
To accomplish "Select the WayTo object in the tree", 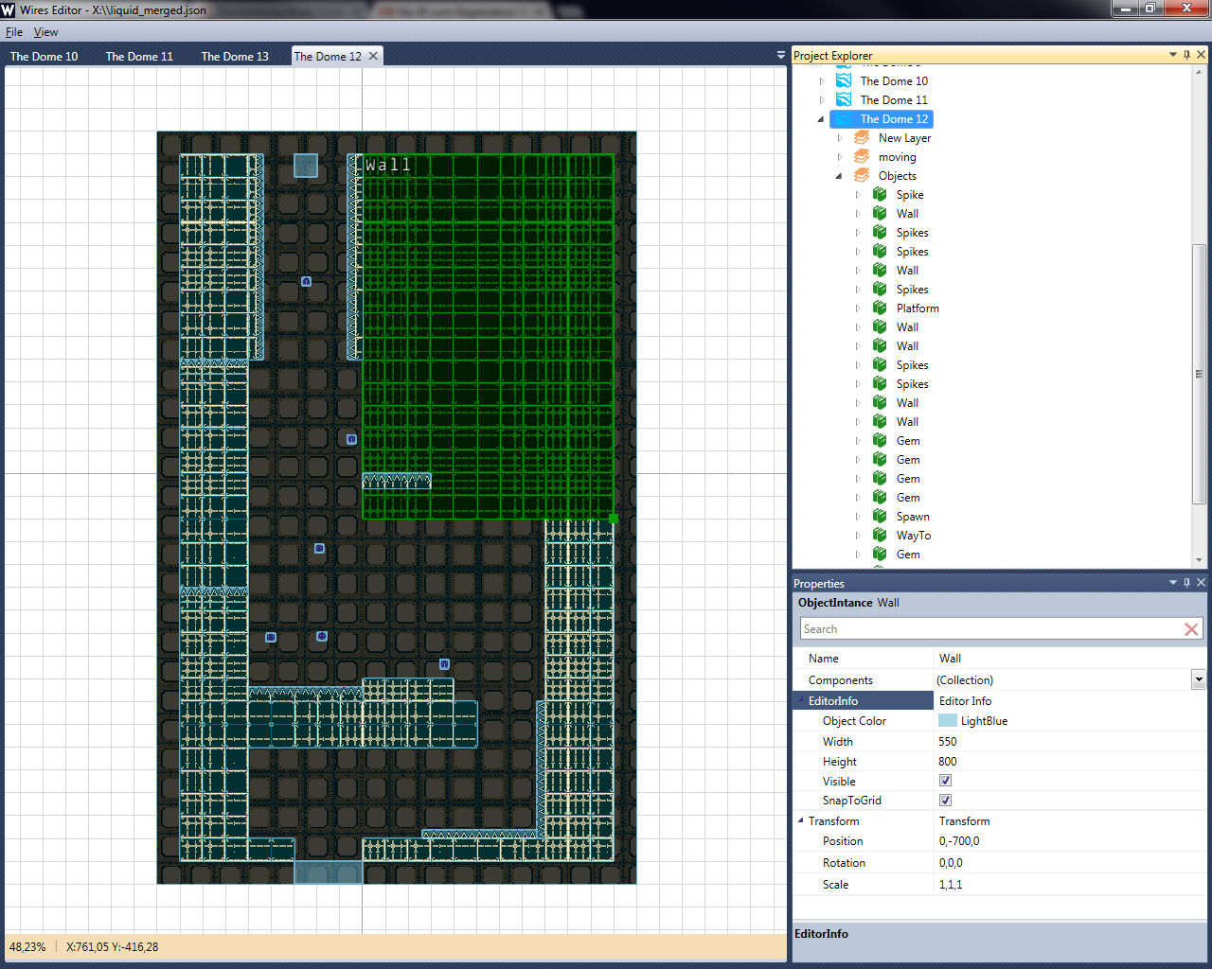I will click(x=914, y=535).
